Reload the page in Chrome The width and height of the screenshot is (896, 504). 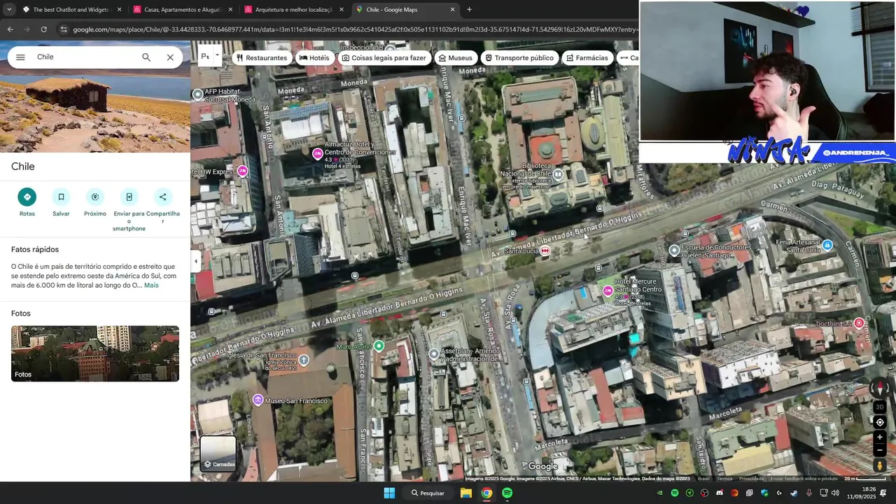[x=43, y=29]
